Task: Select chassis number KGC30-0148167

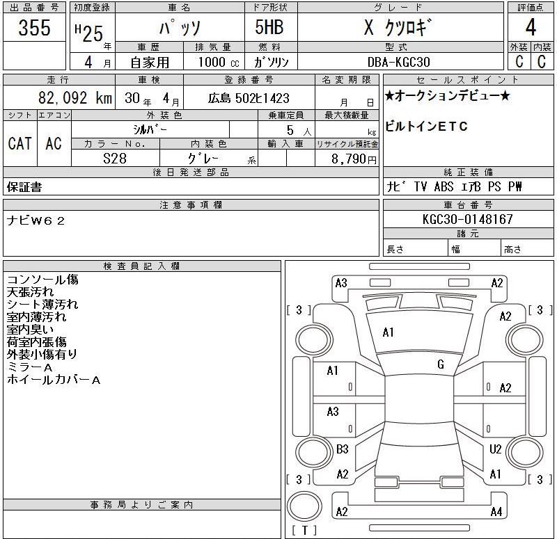Action: click(468, 219)
